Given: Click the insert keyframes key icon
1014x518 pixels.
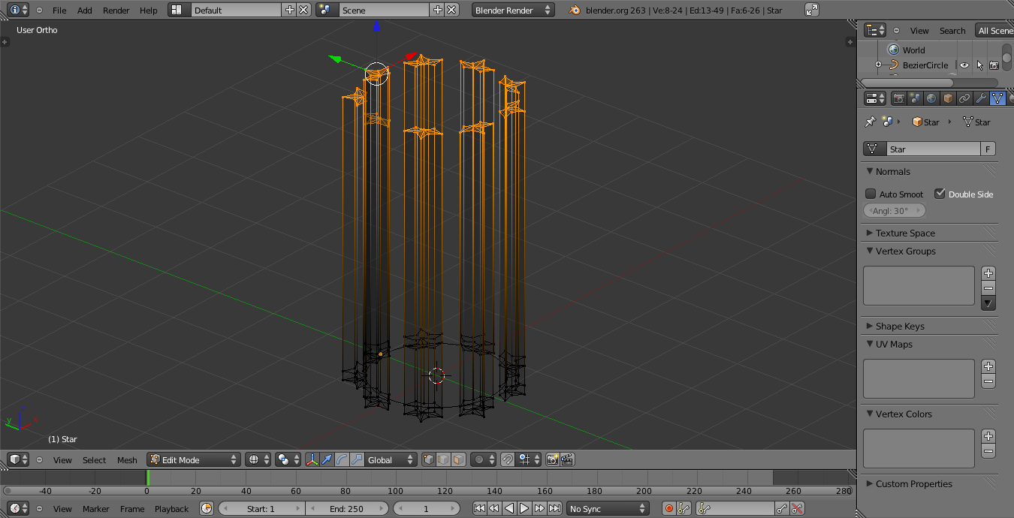Looking at the screenshot, I should [x=782, y=508].
